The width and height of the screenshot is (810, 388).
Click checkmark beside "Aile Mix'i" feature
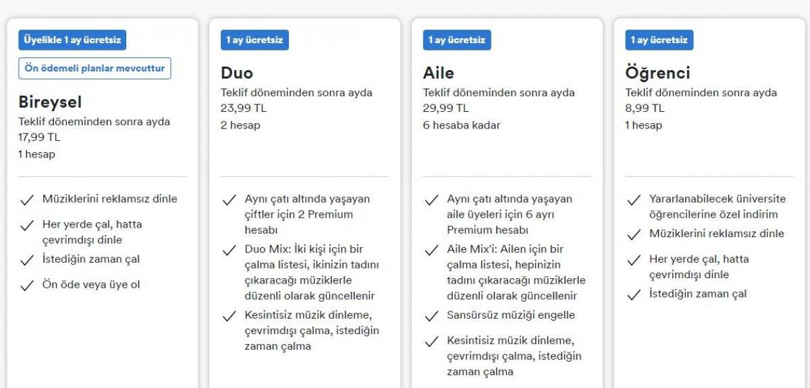tap(431, 251)
